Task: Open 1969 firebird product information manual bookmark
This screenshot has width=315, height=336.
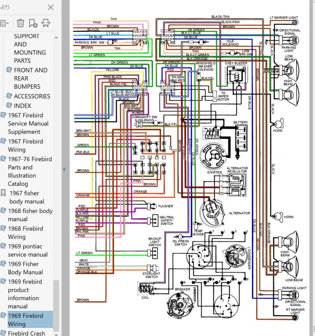Action: pyautogui.click(x=25, y=294)
